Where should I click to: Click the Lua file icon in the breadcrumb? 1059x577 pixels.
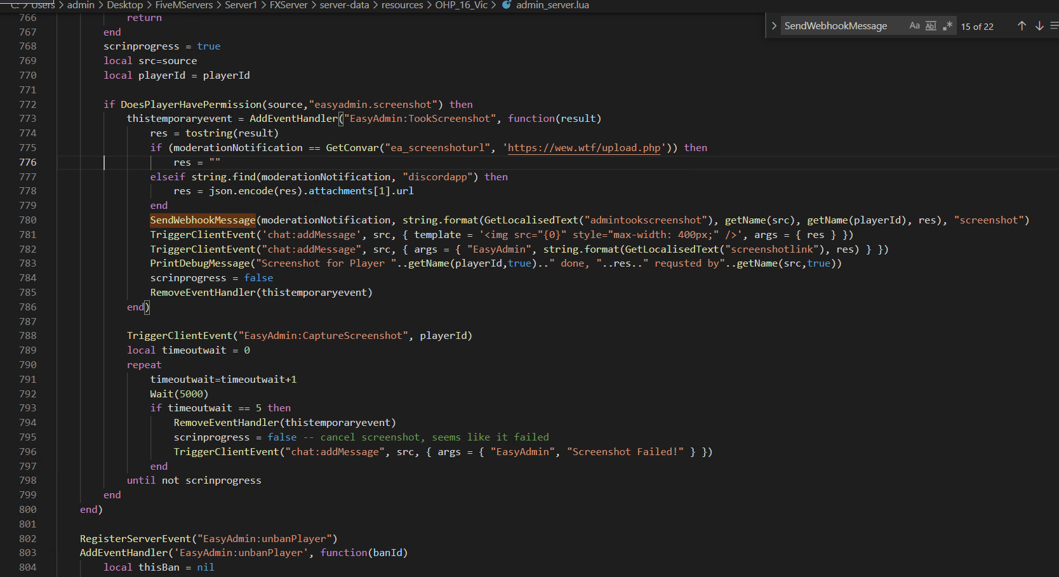point(506,5)
